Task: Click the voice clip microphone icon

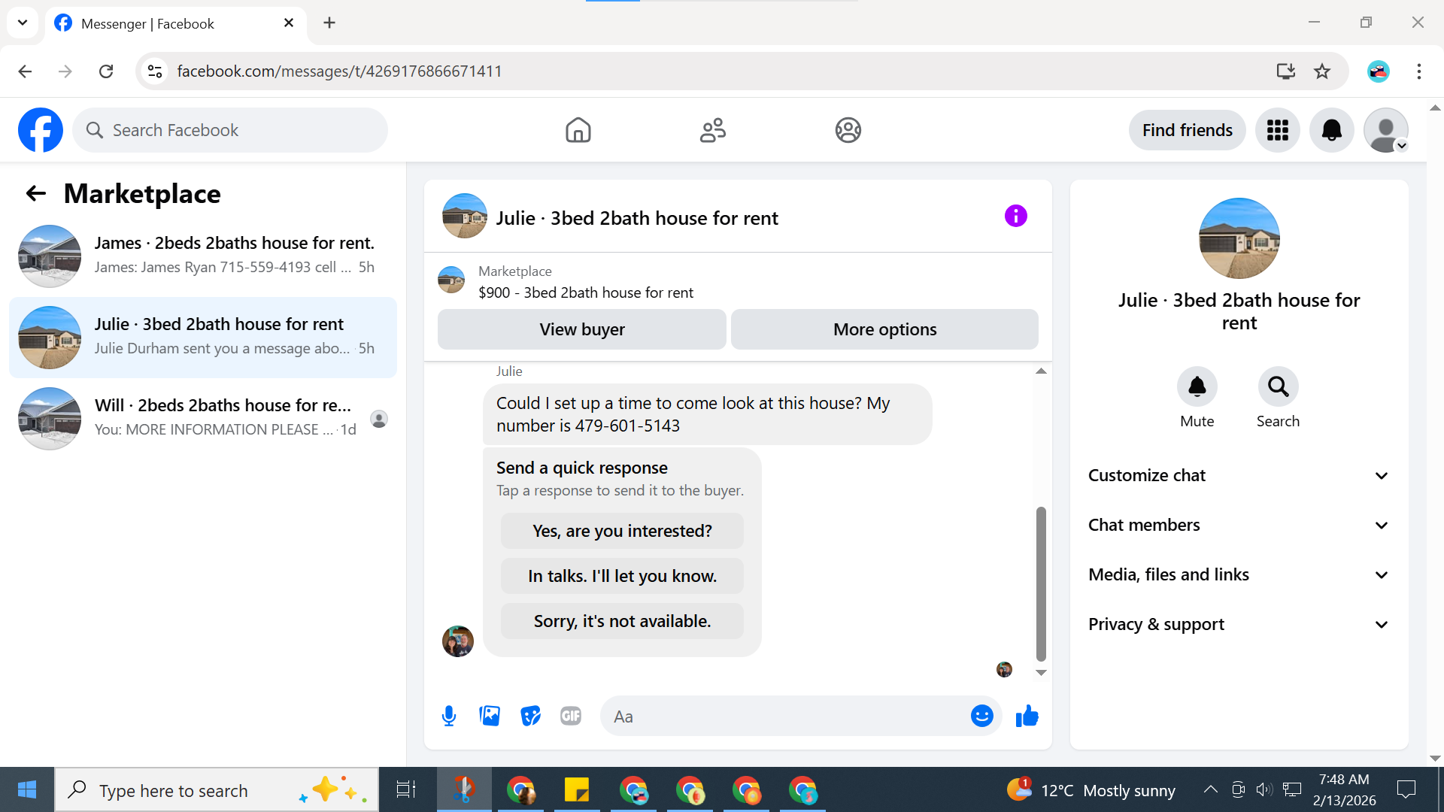Action: pyautogui.click(x=449, y=716)
